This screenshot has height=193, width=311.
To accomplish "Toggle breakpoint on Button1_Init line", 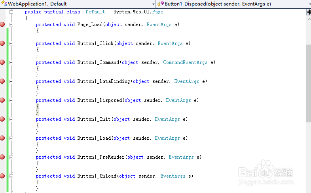I will pyautogui.click(x=2, y=119).
